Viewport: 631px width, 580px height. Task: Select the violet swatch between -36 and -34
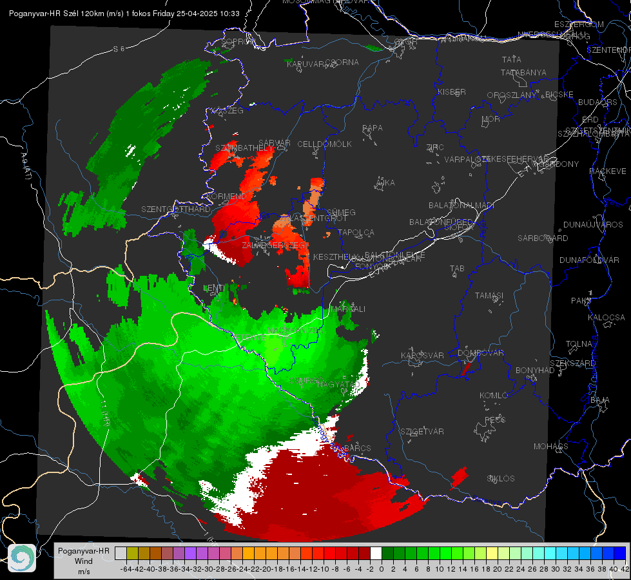coord(190,553)
